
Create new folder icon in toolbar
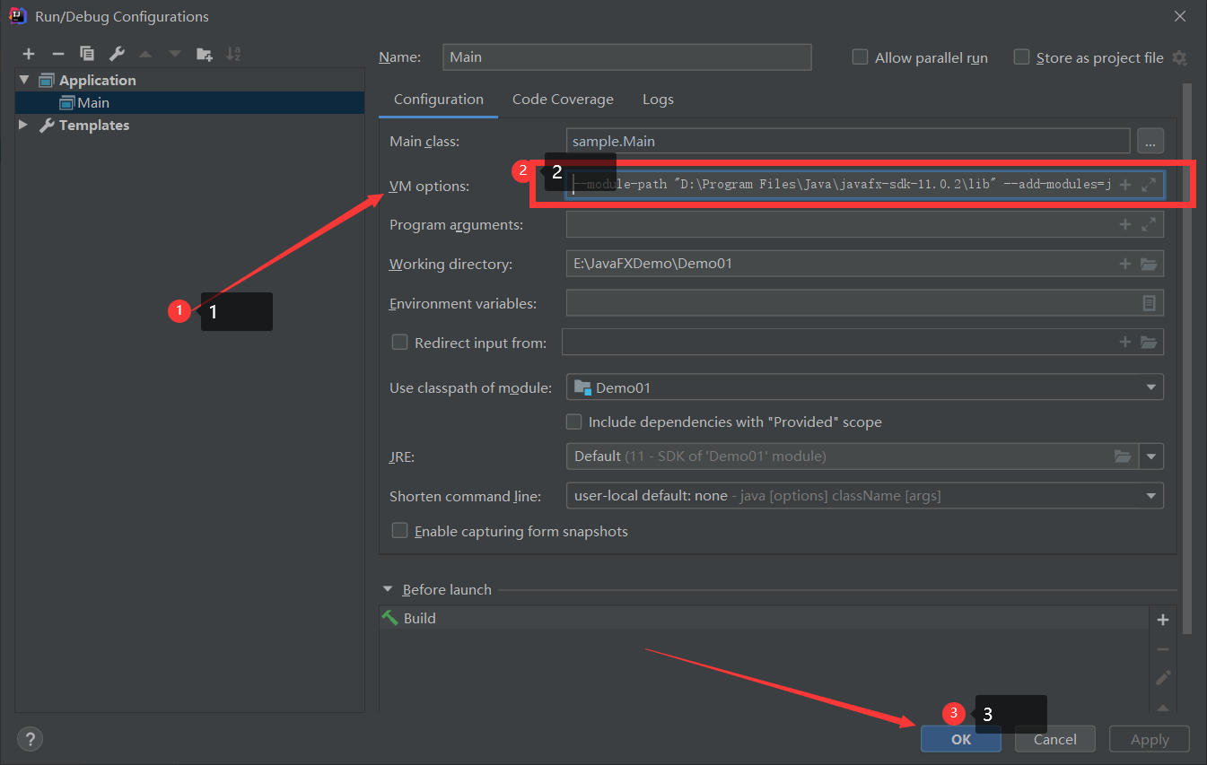[x=205, y=54]
